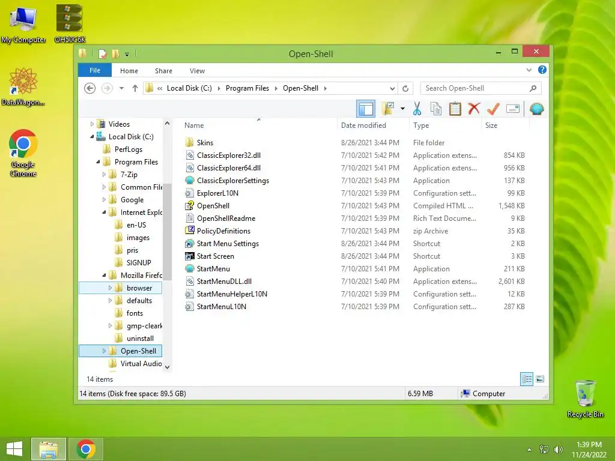Screen dimensions: 615x461
Task: Click the volume icon in system tray
Action: pyautogui.click(x=558, y=449)
